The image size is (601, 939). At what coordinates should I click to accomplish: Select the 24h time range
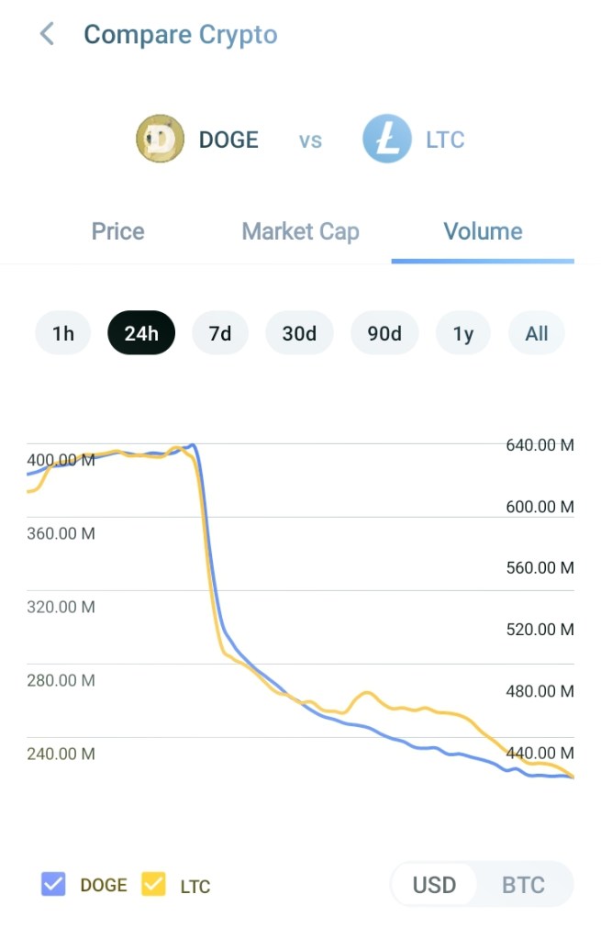click(141, 333)
